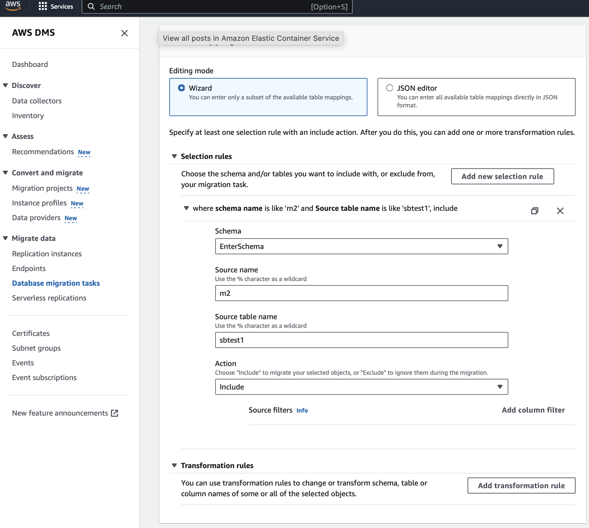Collapse the Selection rules section
The width and height of the screenshot is (589, 528).
click(x=174, y=156)
